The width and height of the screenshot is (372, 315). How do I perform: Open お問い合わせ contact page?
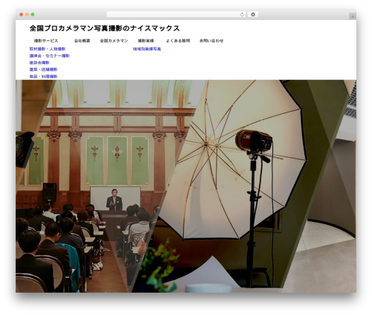(211, 41)
